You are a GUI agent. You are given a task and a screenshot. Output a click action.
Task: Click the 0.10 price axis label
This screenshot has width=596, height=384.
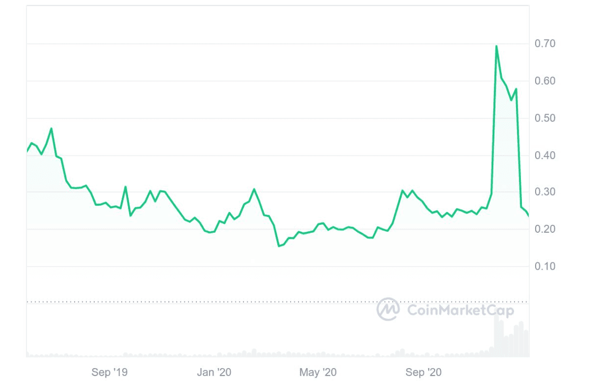[545, 266]
